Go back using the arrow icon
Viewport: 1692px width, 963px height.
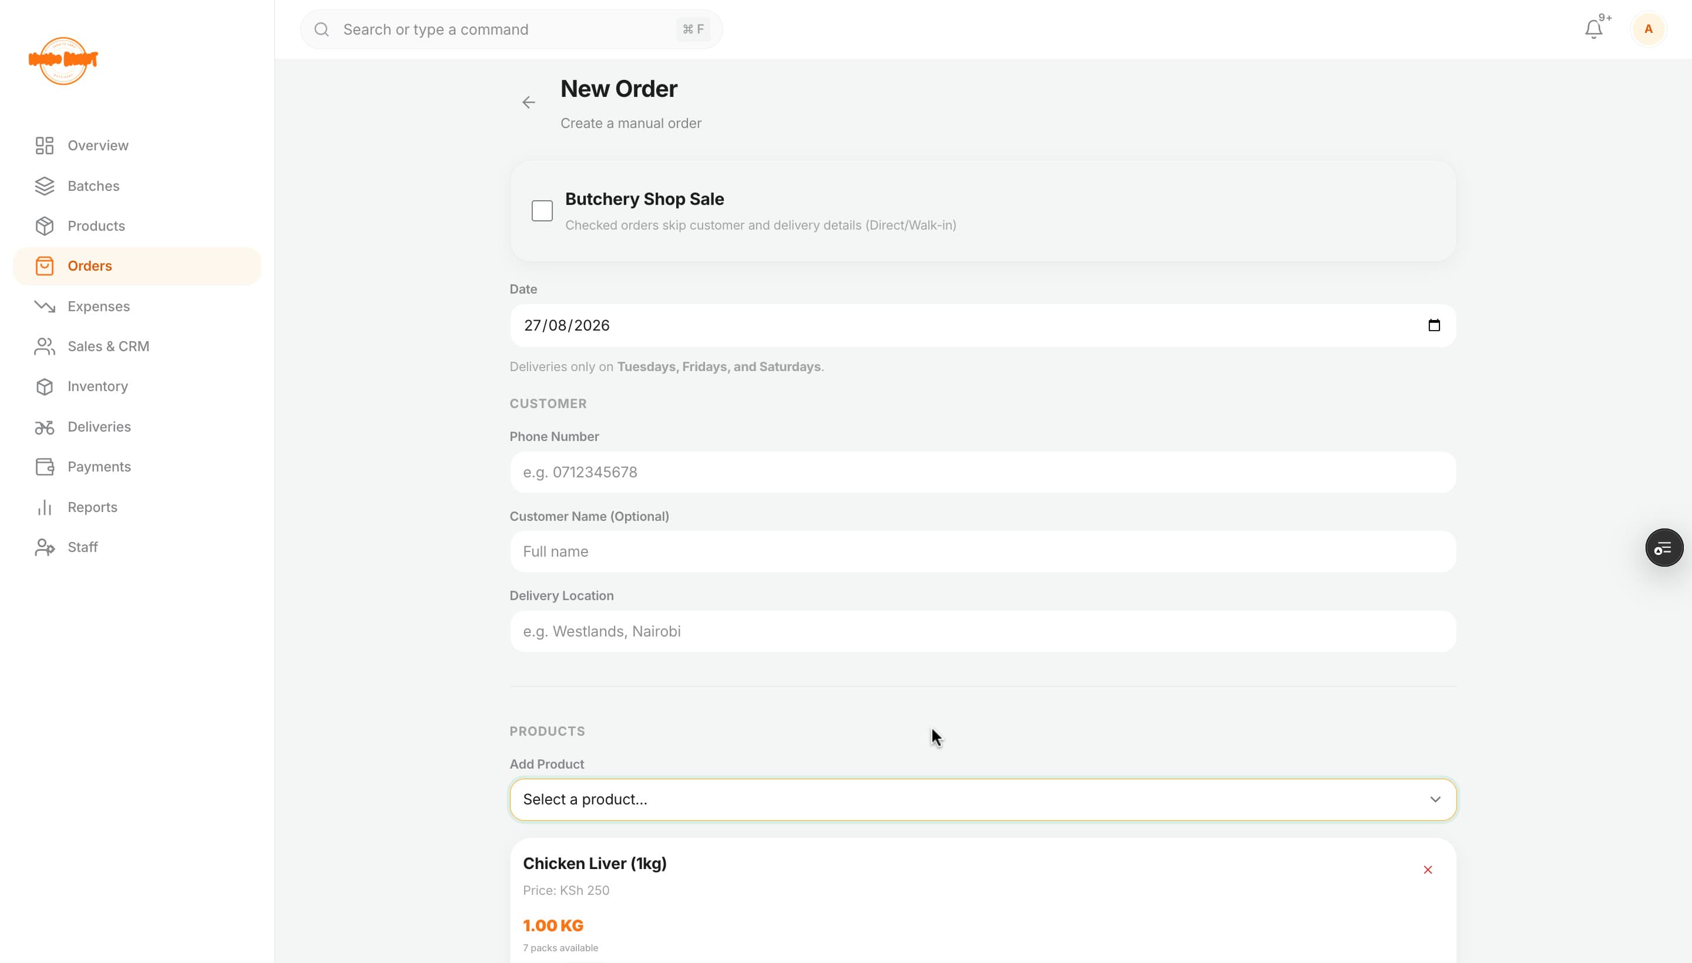[x=528, y=103]
